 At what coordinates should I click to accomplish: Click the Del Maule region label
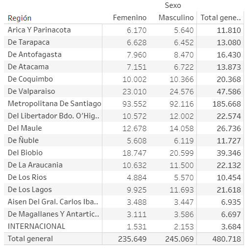pos(25,128)
